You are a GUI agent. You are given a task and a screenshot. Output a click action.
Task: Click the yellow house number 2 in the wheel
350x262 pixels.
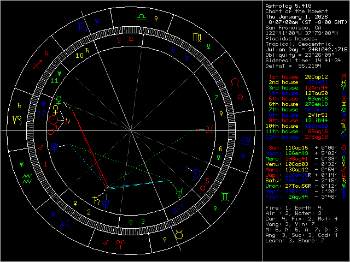[x=89, y=212]
